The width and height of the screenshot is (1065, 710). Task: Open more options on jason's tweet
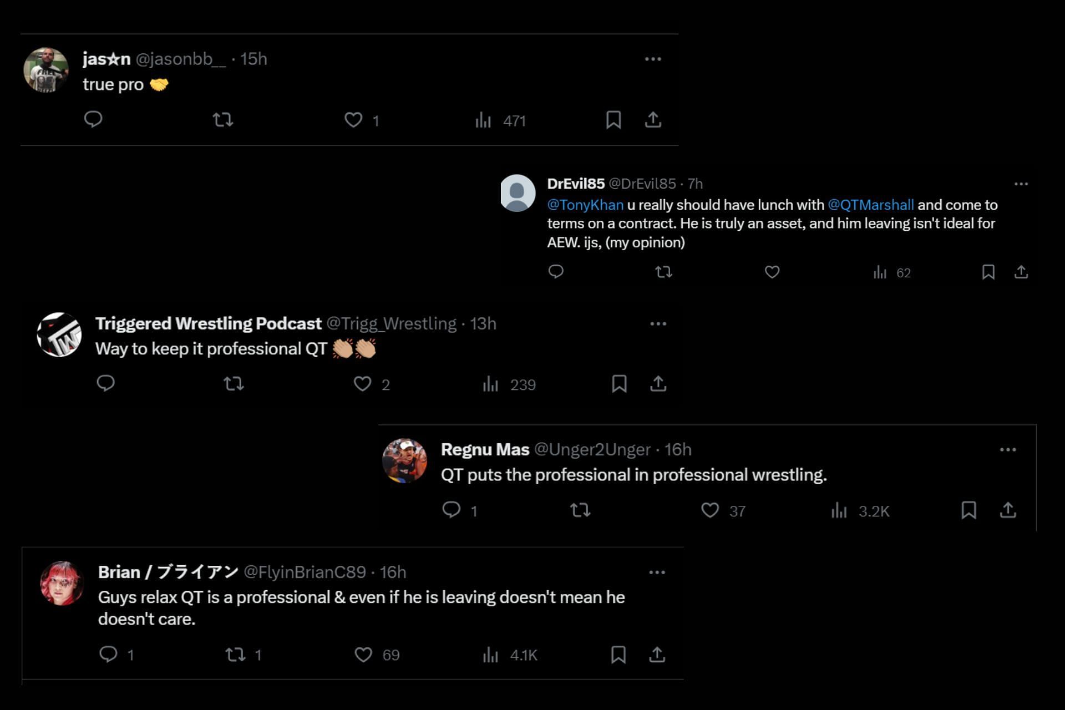point(653,59)
